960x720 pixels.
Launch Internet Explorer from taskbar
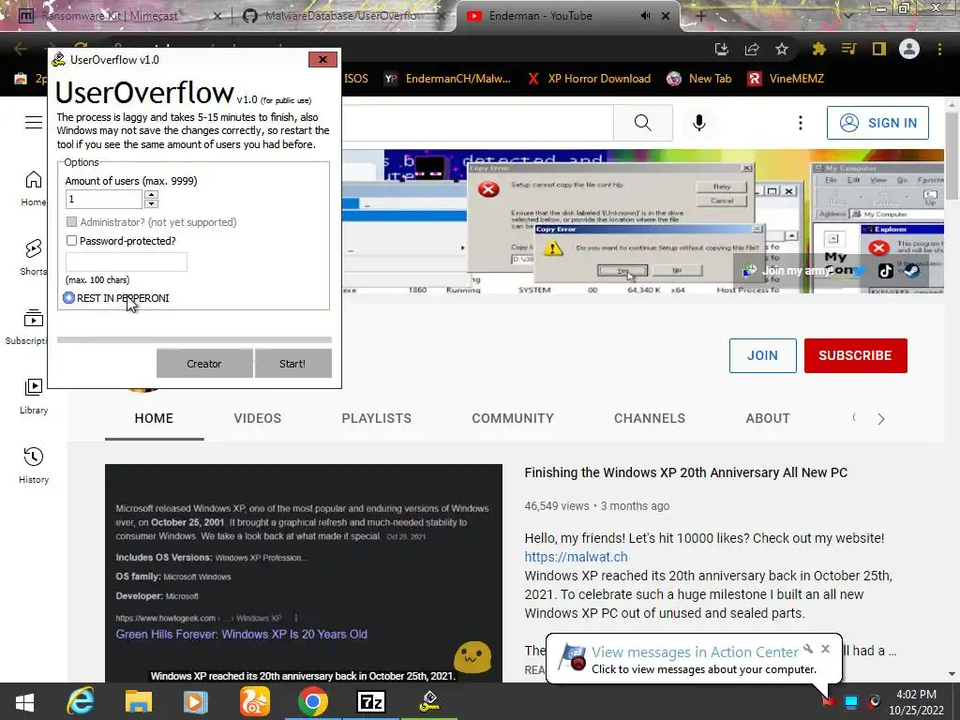coord(81,701)
